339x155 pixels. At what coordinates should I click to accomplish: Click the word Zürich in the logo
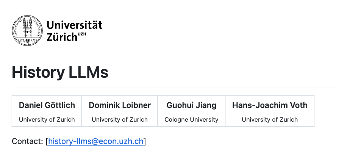(x=61, y=37)
